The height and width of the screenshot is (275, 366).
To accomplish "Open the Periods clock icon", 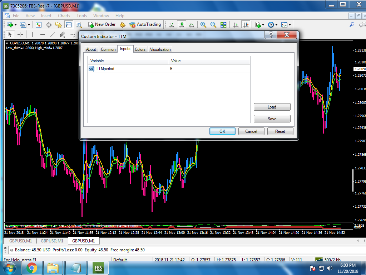I will (x=271, y=25).
